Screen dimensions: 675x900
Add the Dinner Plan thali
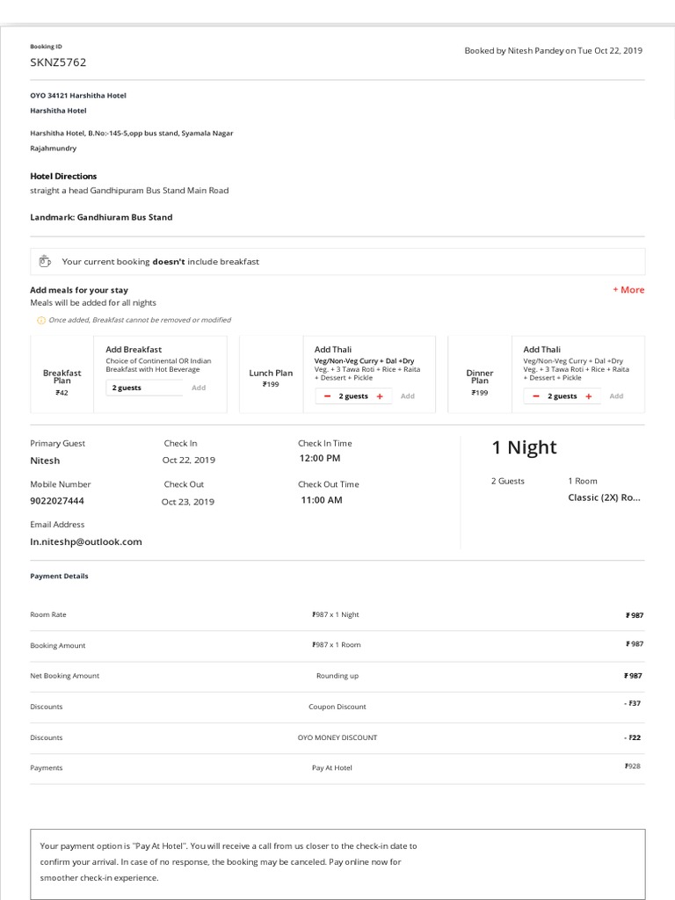point(616,396)
